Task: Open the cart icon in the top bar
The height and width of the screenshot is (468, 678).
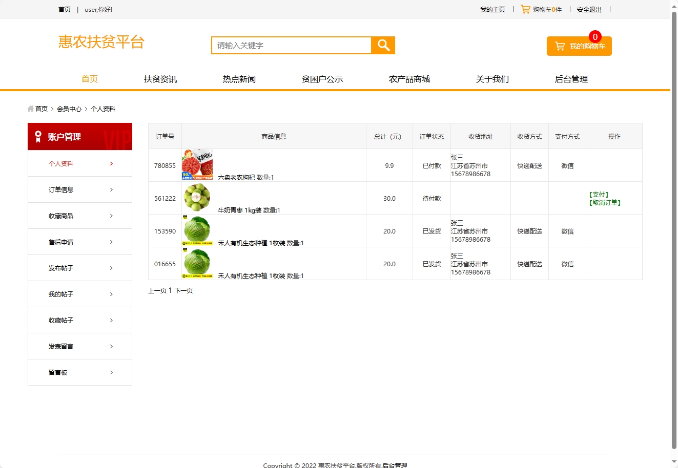Action: 525,9
